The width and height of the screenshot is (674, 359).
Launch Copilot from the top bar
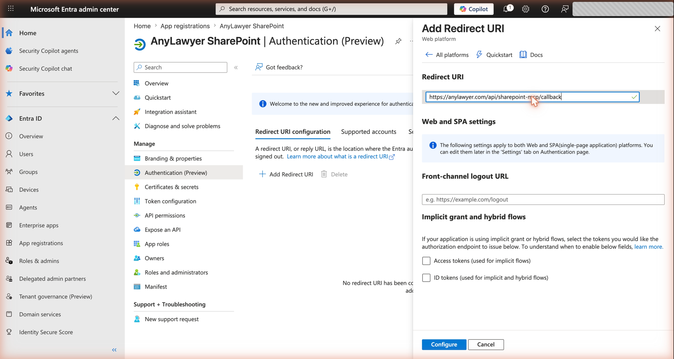pyautogui.click(x=474, y=9)
